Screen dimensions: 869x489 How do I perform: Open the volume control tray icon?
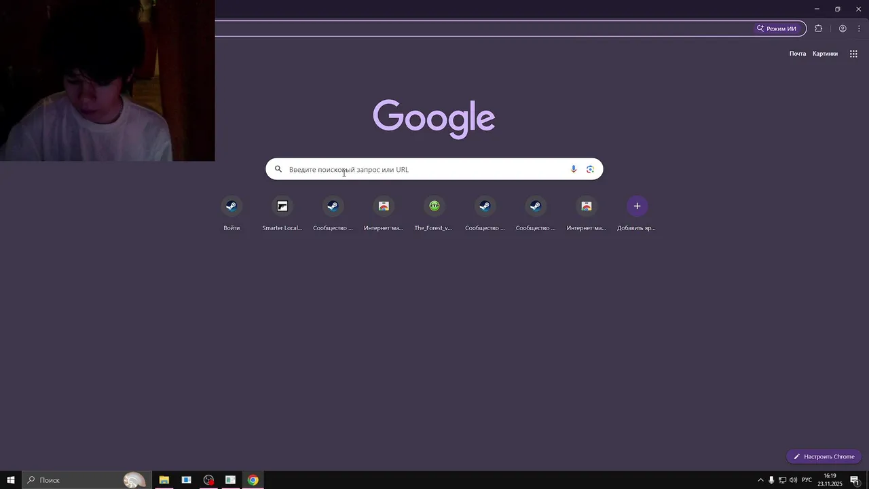click(x=793, y=480)
